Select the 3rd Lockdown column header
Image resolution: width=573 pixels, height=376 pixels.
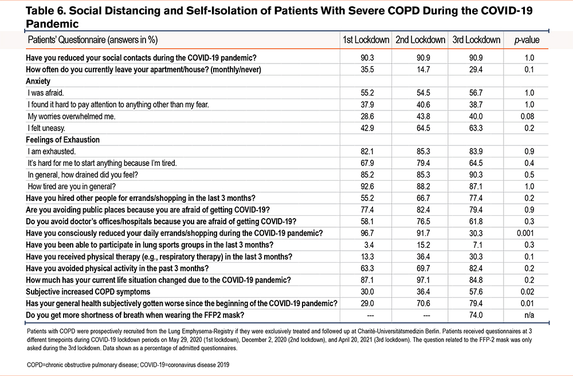(476, 39)
